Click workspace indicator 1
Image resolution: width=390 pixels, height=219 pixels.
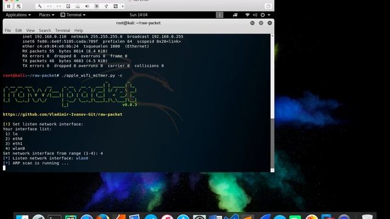[x=219, y=15]
